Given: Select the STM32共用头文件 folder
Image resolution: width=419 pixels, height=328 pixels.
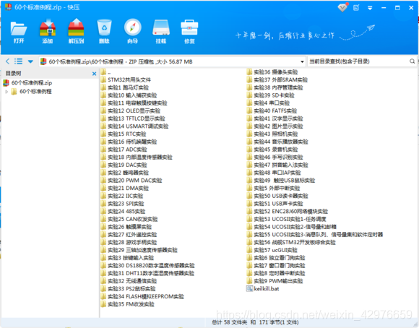Looking at the screenshot, I should tap(126, 79).
